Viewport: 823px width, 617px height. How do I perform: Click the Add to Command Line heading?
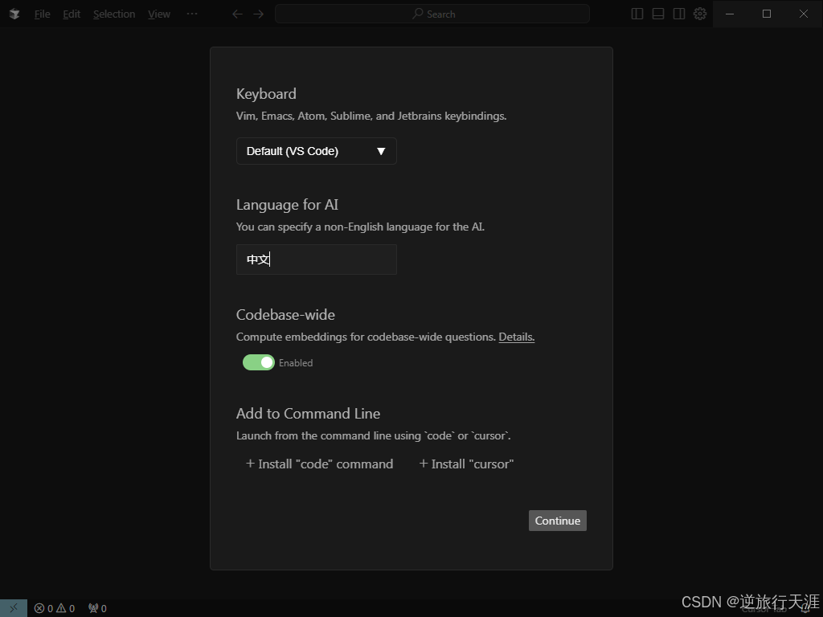pyautogui.click(x=308, y=414)
